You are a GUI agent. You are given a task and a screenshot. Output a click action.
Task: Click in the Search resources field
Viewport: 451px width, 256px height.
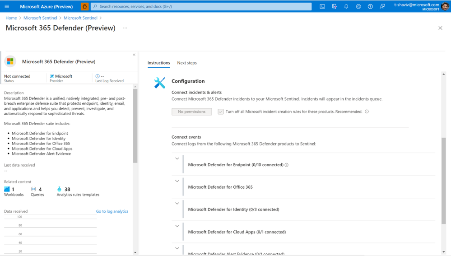201,6
